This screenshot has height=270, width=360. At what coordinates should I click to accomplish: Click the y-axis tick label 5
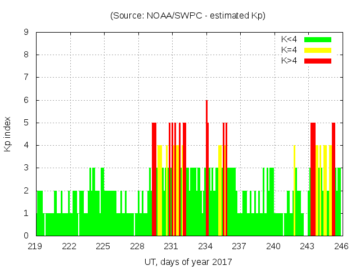coord(26,123)
